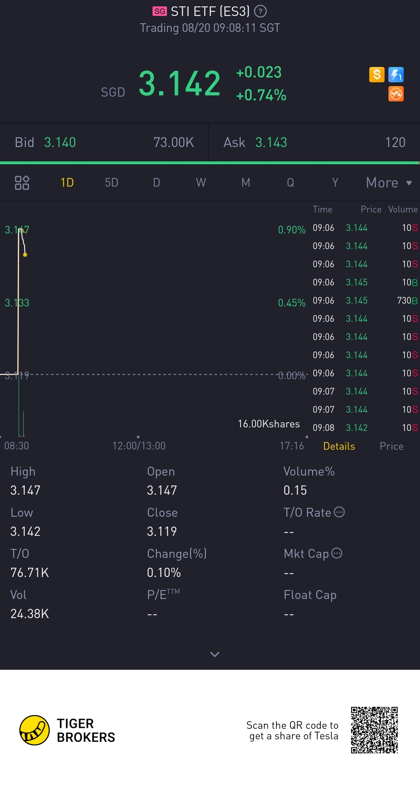The image size is (420, 791).
Task: Collapse details with the bottom chevron
Action: (x=214, y=654)
